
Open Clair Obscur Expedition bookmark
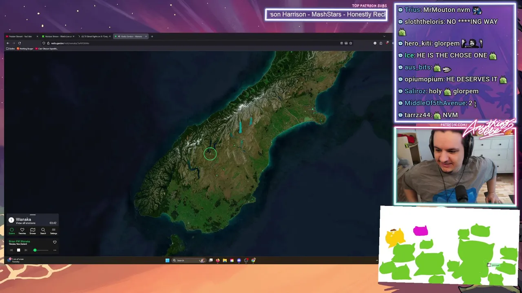click(x=46, y=48)
